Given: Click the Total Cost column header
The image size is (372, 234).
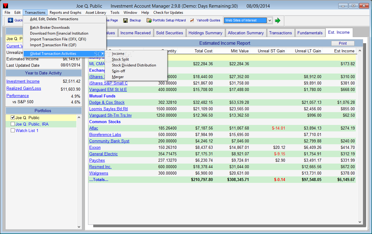Looking at the screenshot, I should coord(196,51).
